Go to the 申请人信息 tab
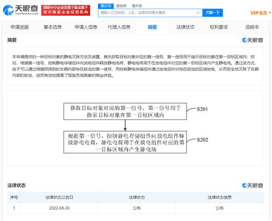 86,27
